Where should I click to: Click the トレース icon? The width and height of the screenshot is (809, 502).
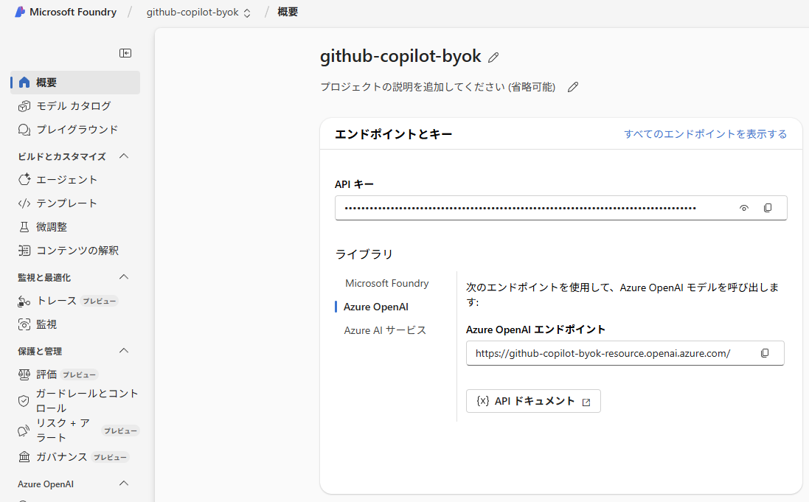click(24, 301)
